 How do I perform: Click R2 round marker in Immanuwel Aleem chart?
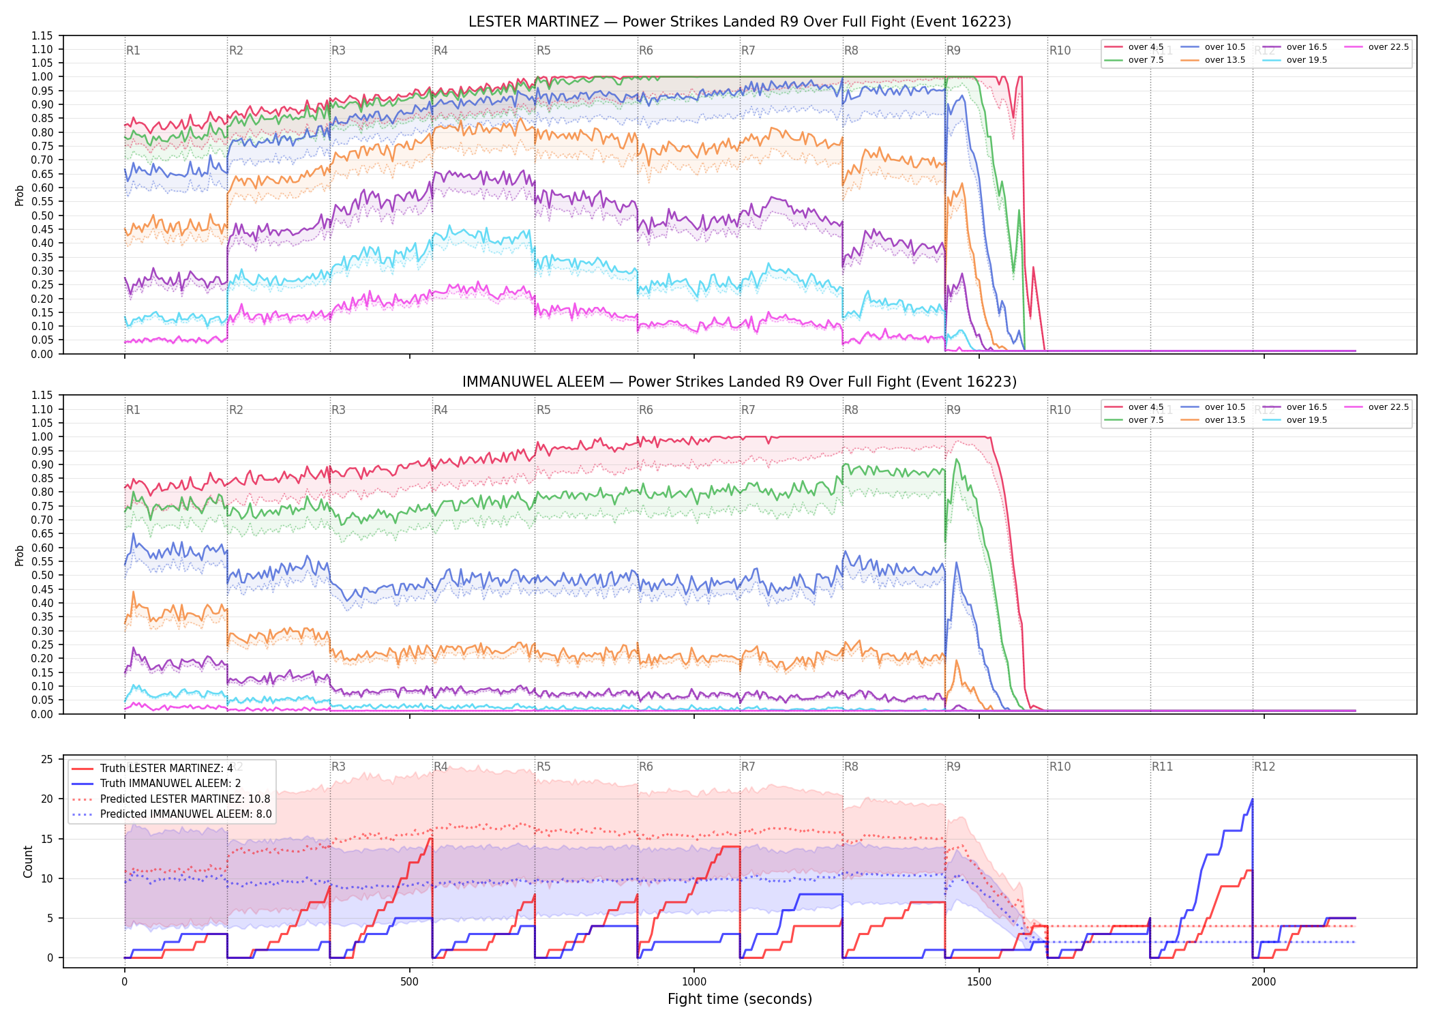[236, 410]
